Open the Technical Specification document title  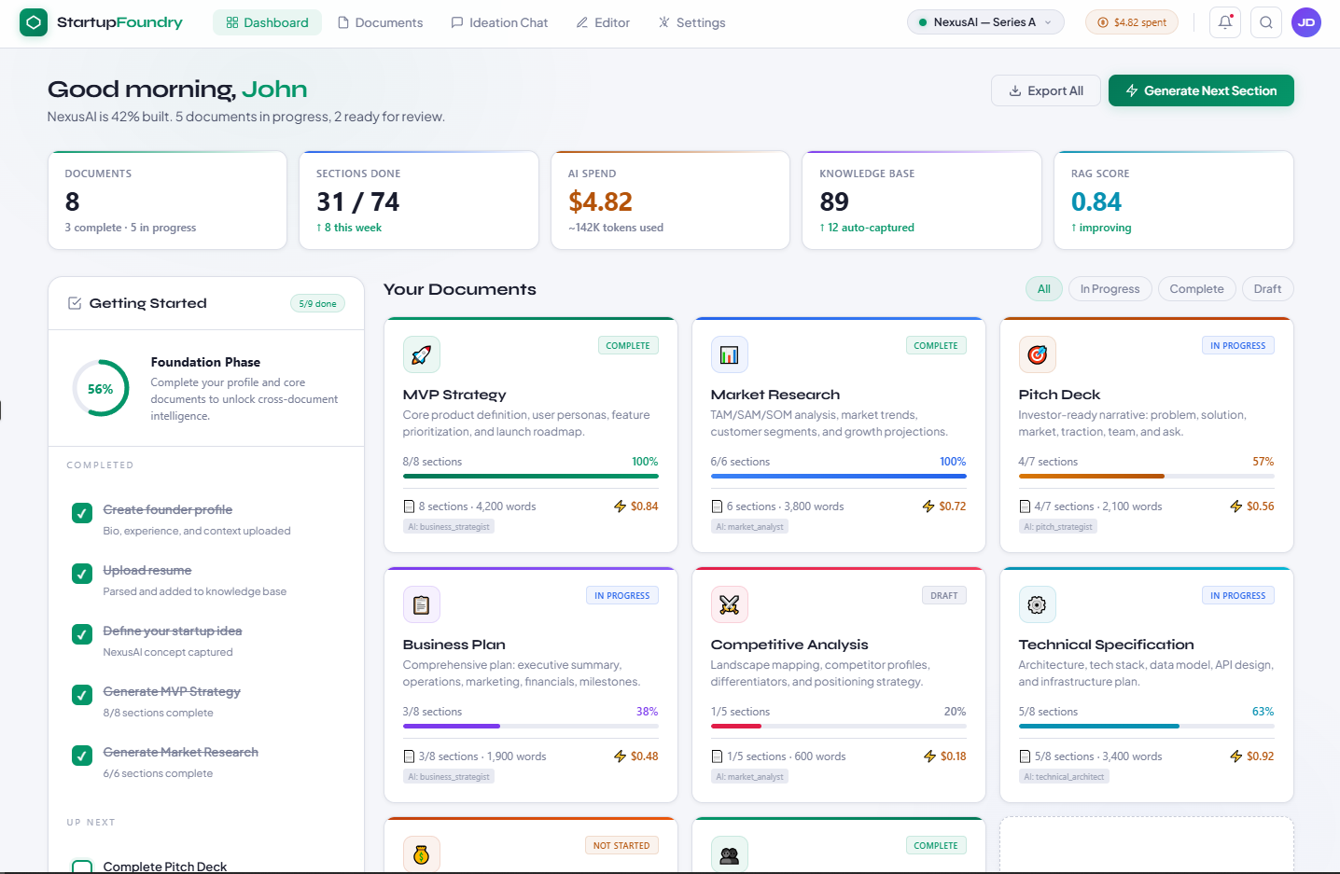click(1106, 645)
